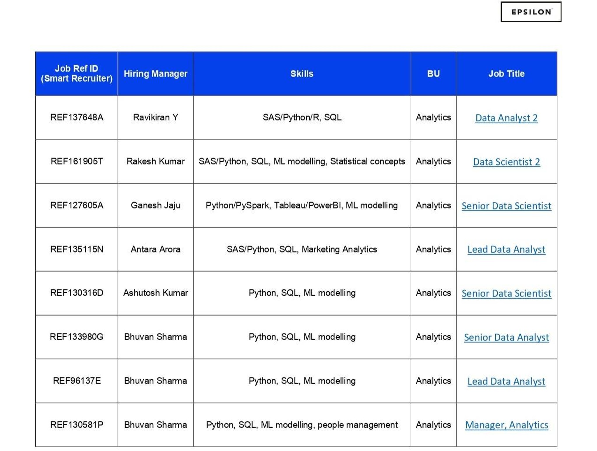
Task: Select the Job Ref ID column header
Action: 77,73
